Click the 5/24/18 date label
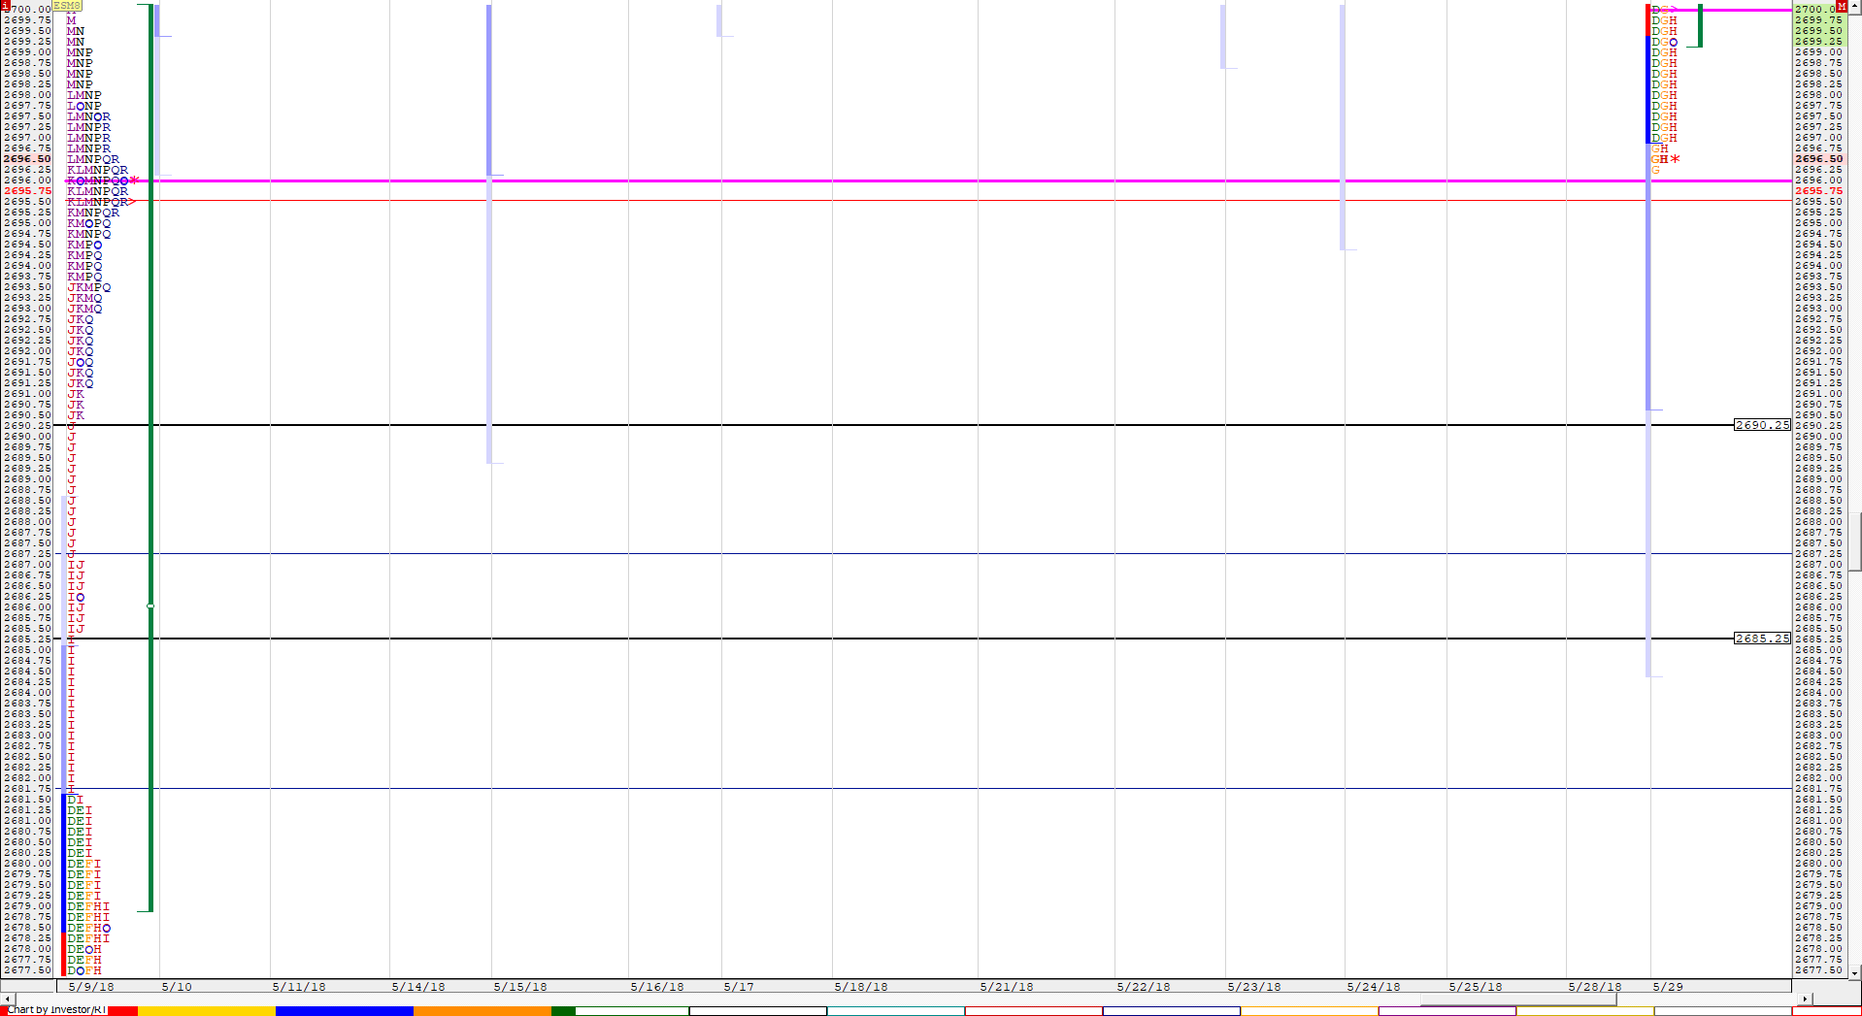This screenshot has height=1016, width=1862. (1374, 987)
